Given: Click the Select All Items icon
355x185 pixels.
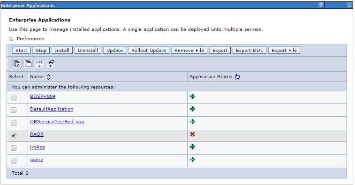Looking at the screenshot, I should tap(17, 64).
